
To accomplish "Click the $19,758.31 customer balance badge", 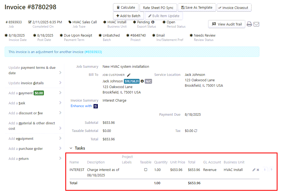I will tap(132, 81).
